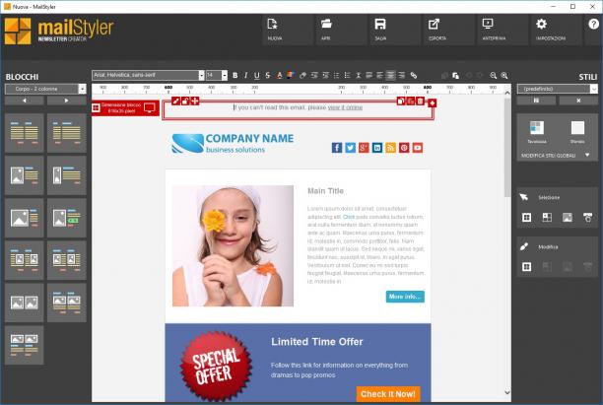This screenshot has width=603, height=405.
Task: Select the highlighted justify alignment
Action: [x=390, y=76]
